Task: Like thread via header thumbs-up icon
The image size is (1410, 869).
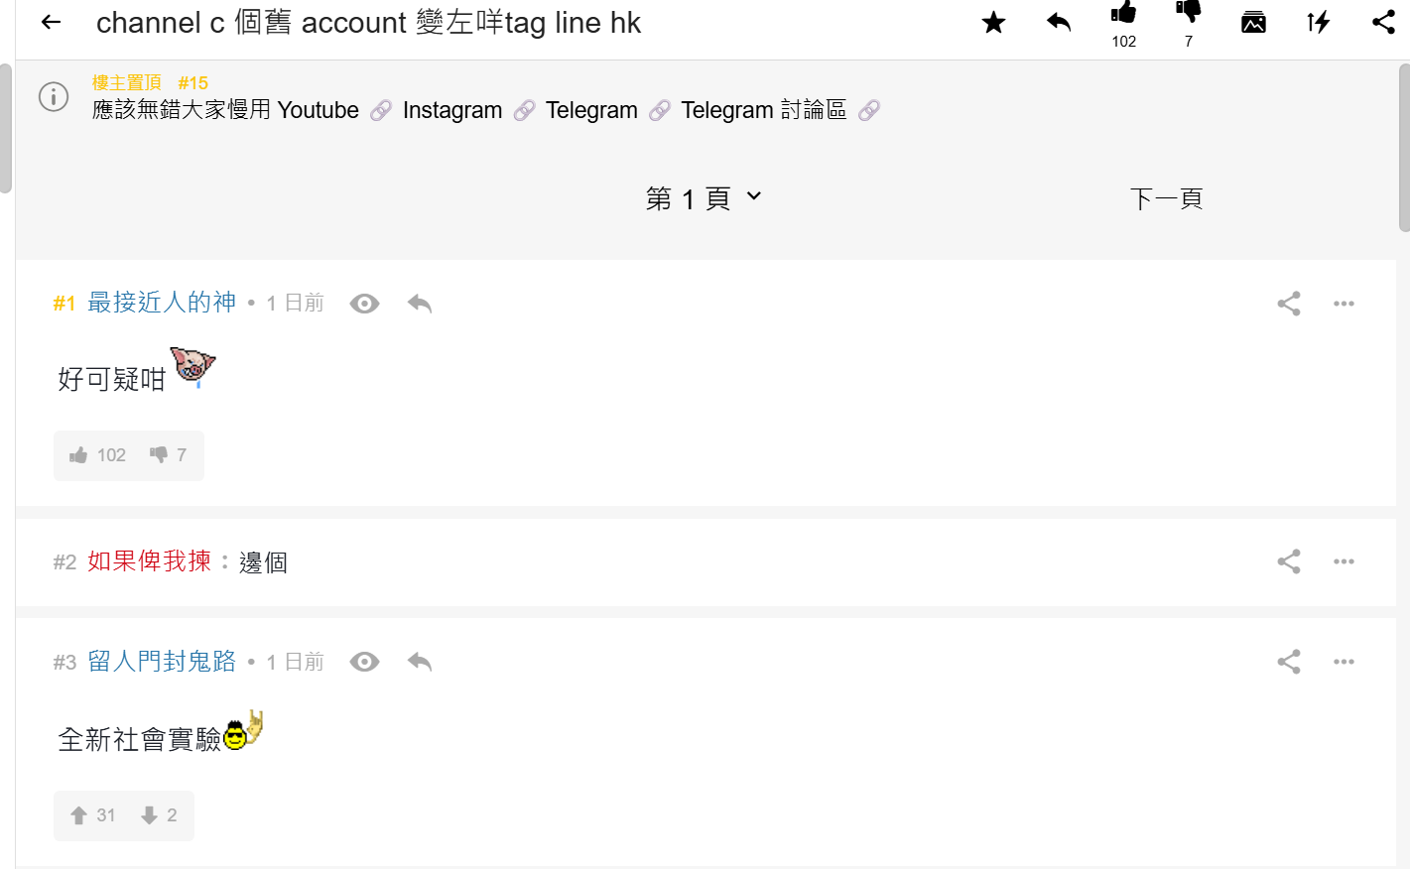Action: pos(1123,13)
